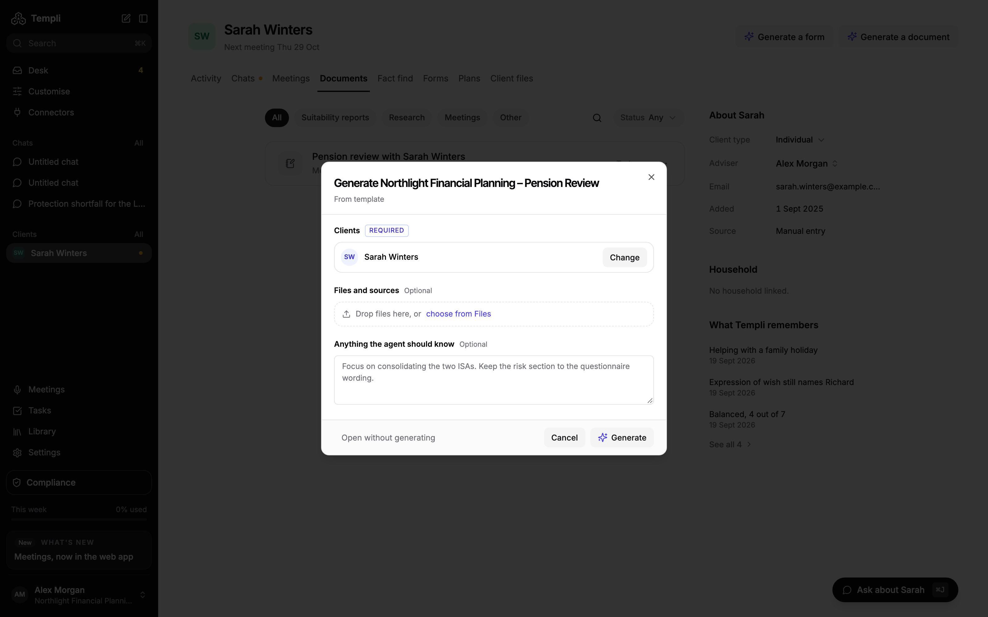Click Open without generating

pyautogui.click(x=388, y=437)
